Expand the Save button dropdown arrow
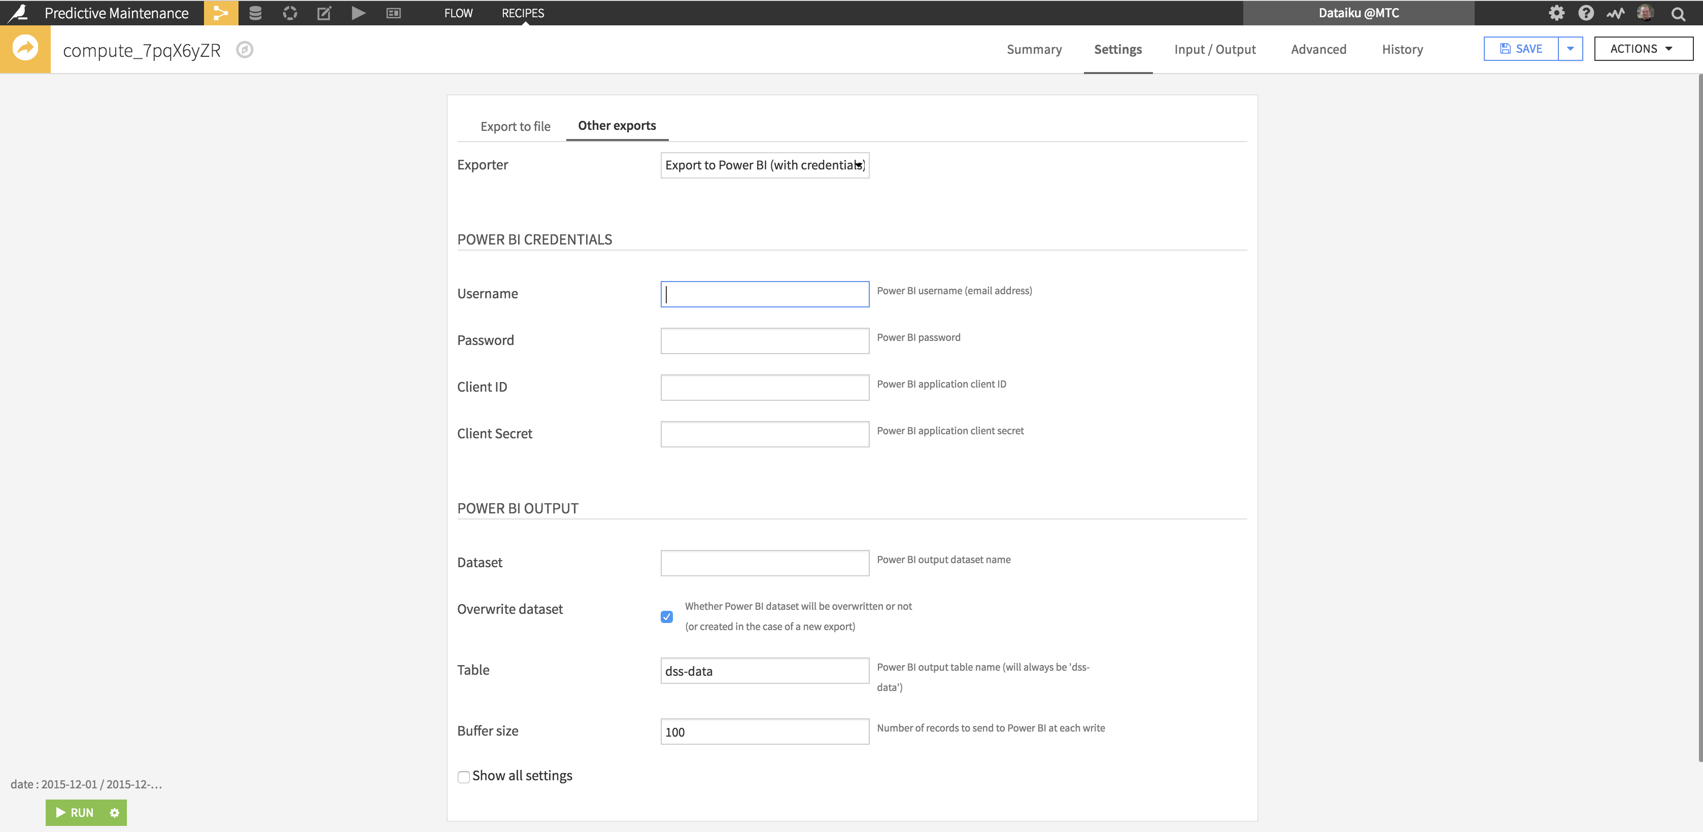 point(1570,49)
